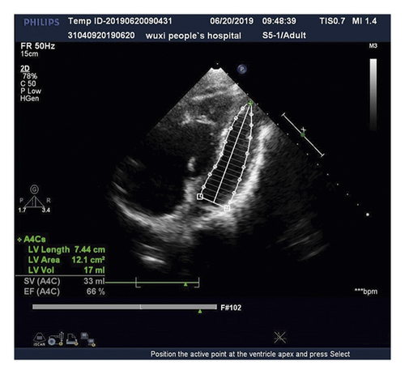405x374 pixels.
Task: Select the green apex point of the LV trace
Action: coord(250,103)
